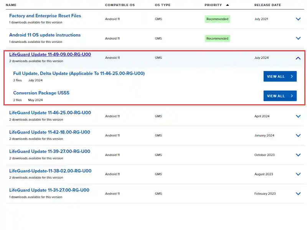Click the May 2024 date under Conversion Package

click(35, 100)
